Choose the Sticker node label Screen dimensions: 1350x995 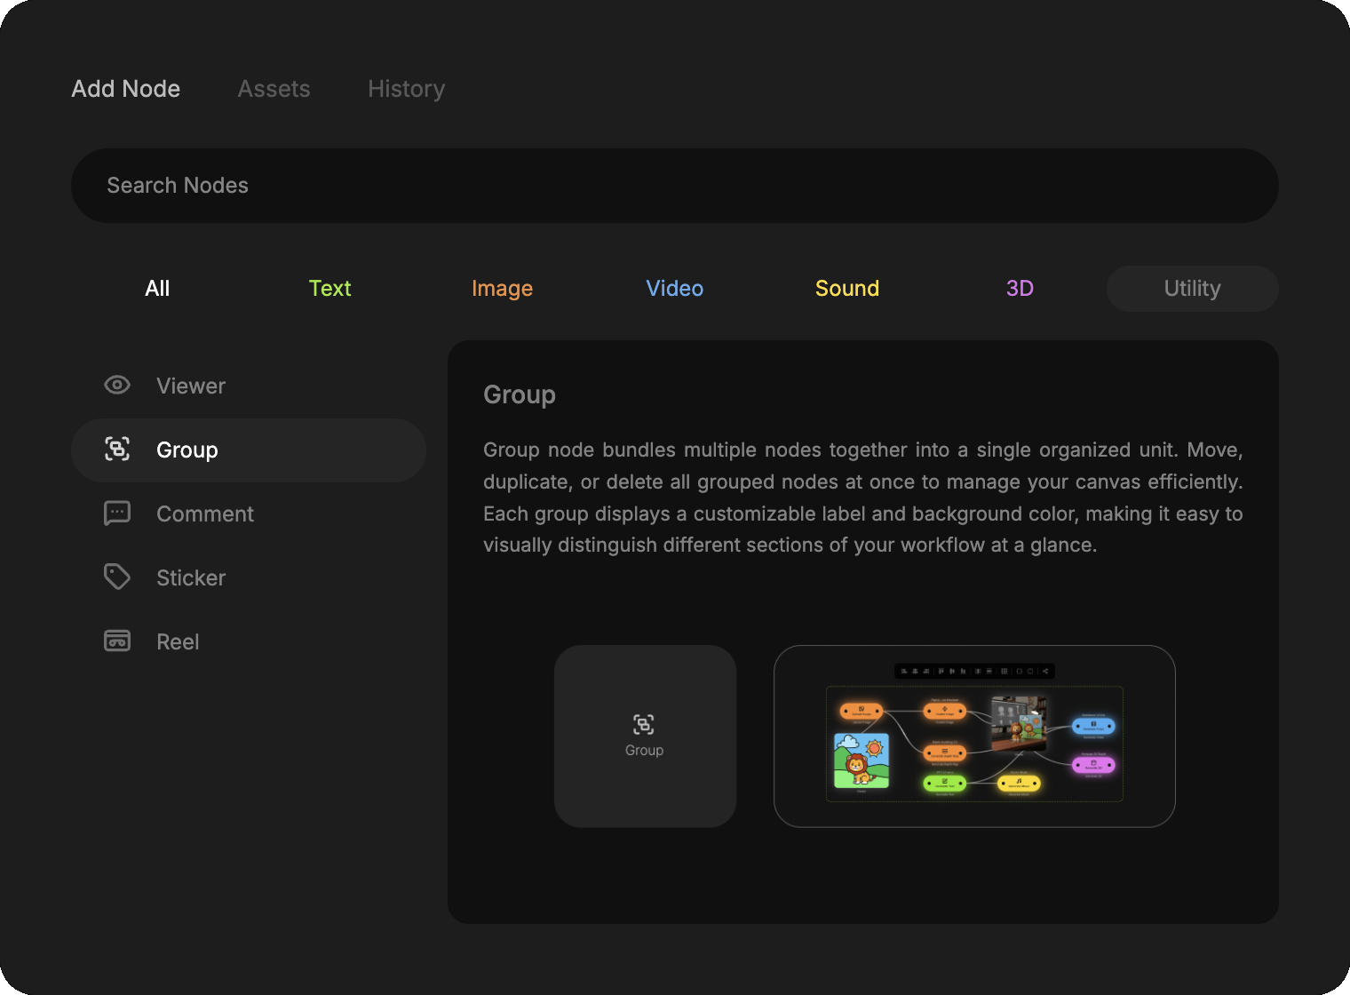point(191,578)
